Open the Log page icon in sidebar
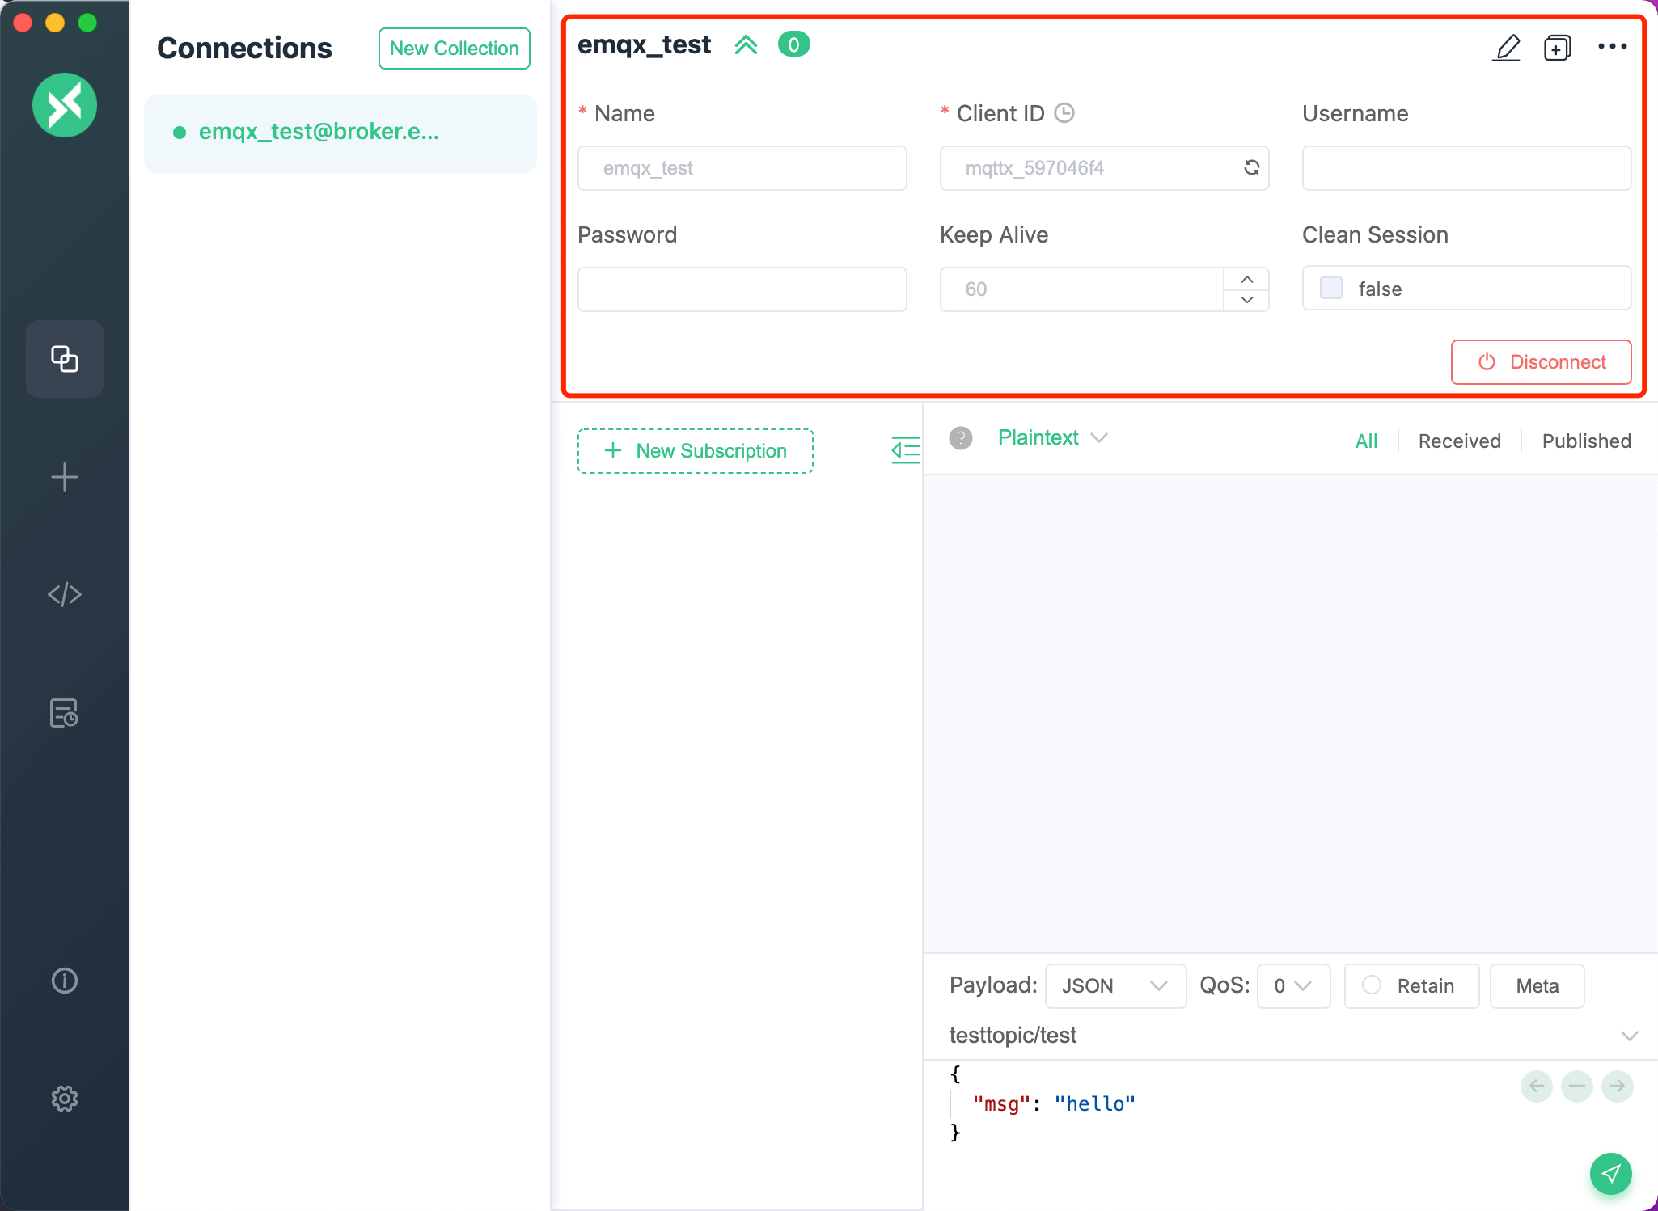 pos(65,713)
